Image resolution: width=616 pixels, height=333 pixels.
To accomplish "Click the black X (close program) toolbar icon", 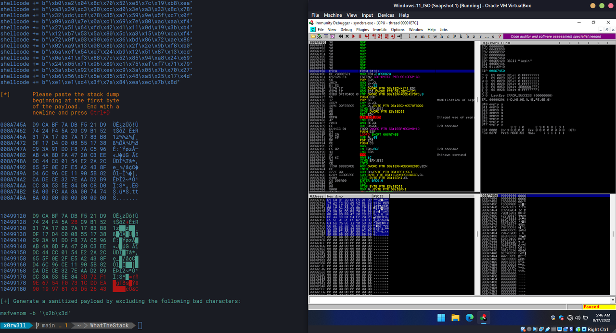I will coord(347,36).
